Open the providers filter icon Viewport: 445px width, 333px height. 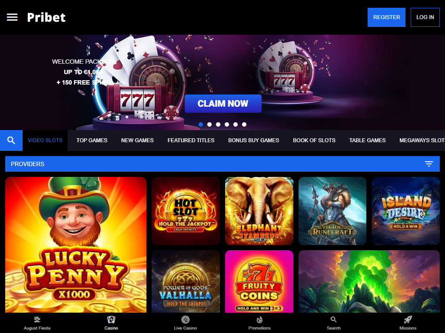click(429, 163)
